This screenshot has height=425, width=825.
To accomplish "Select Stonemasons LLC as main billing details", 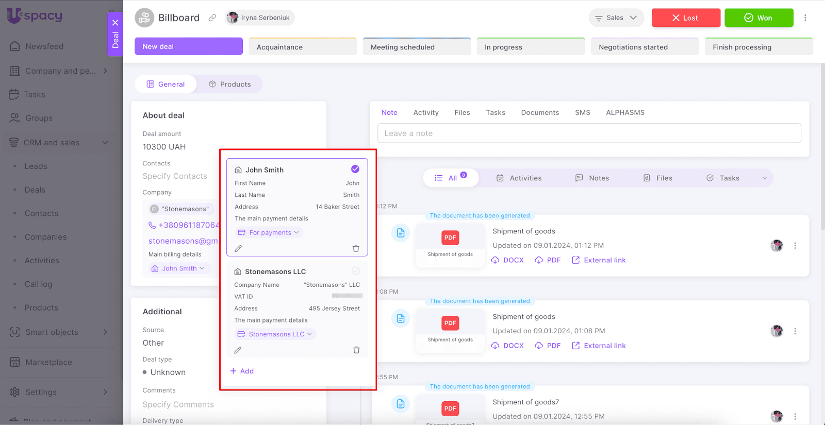I will pyautogui.click(x=355, y=271).
